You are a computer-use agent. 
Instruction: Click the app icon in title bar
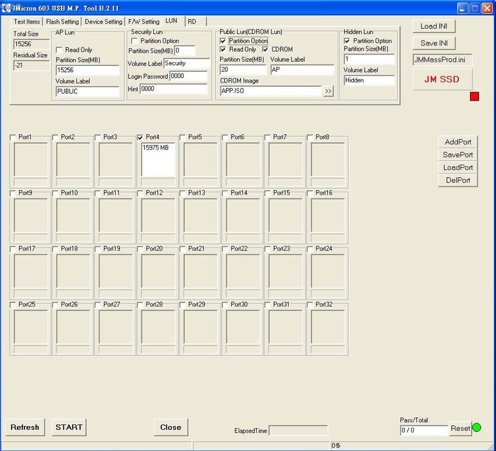8,8
